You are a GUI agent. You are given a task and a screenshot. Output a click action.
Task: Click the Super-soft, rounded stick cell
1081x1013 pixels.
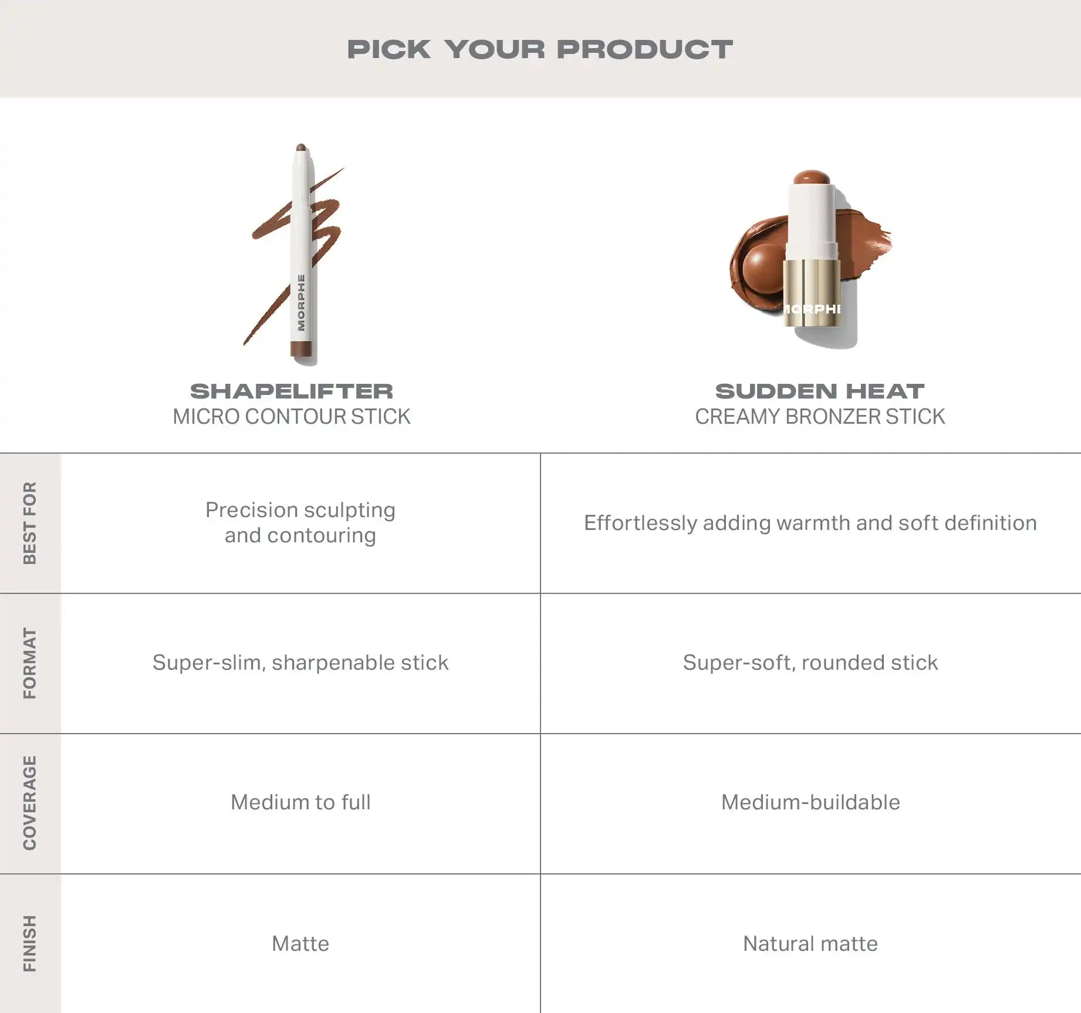[x=810, y=663]
